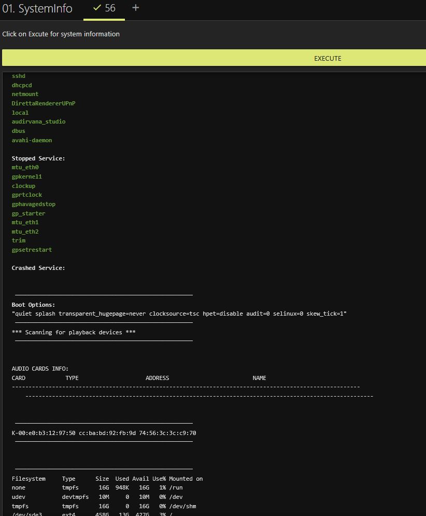Select the gprtclock entry
426x516 pixels.
pos(27,195)
